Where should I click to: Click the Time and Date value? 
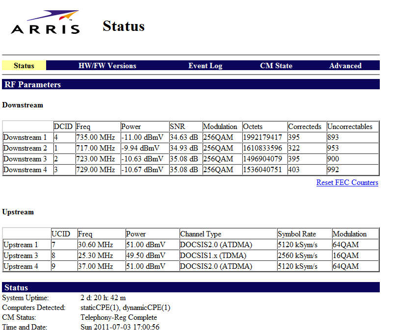pos(120,327)
